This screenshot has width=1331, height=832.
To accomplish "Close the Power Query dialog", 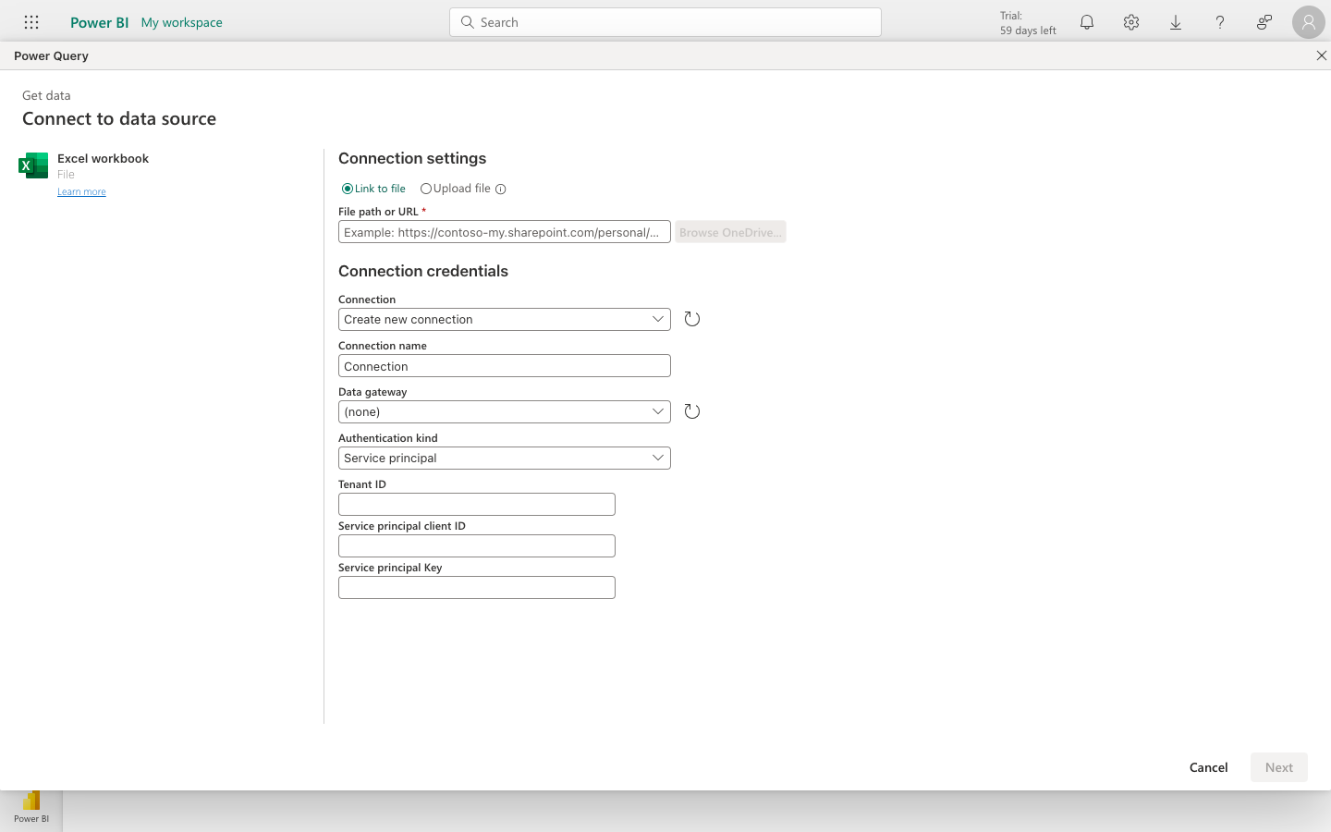I will point(1321,55).
